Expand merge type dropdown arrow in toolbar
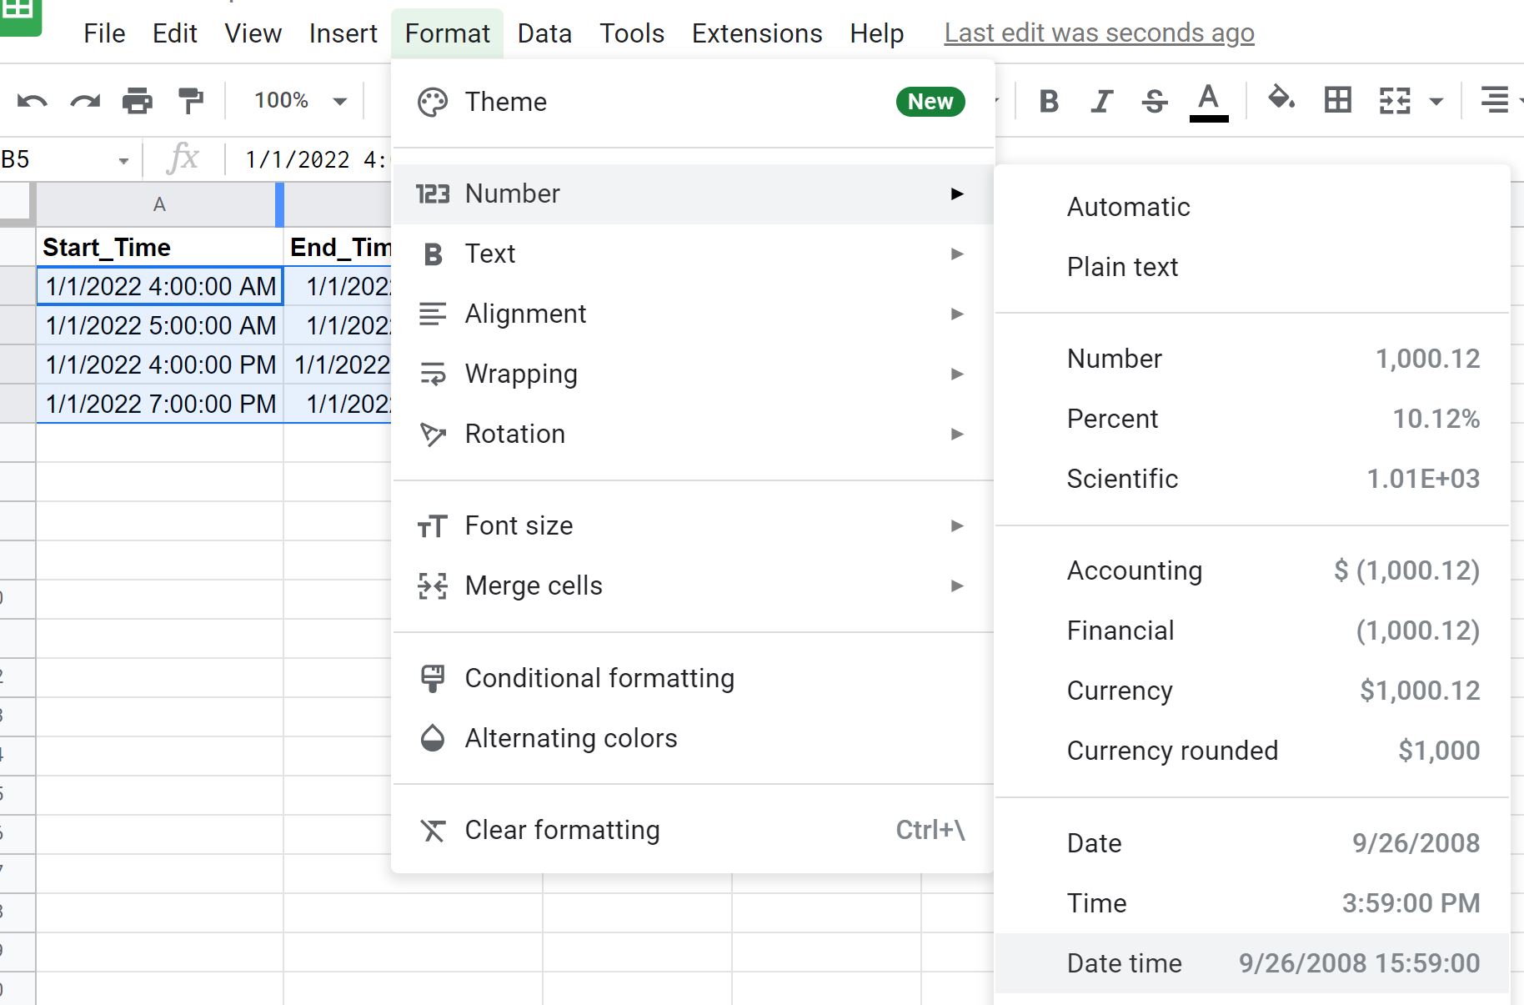The width and height of the screenshot is (1524, 1005). tap(1436, 102)
